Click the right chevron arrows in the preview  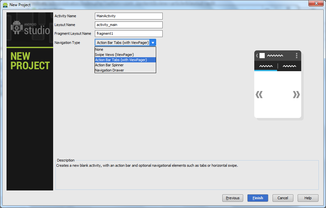click(x=296, y=95)
